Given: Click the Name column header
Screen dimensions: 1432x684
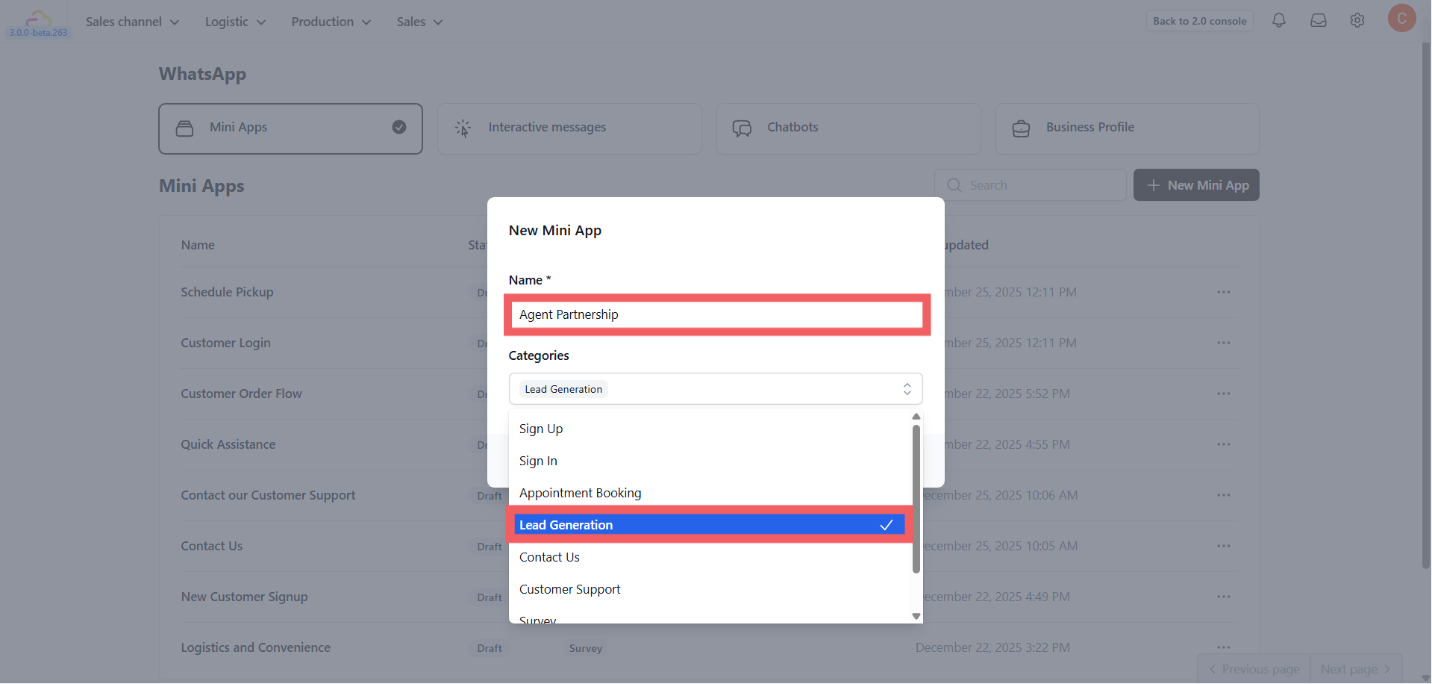Looking at the screenshot, I should [198, 245].
